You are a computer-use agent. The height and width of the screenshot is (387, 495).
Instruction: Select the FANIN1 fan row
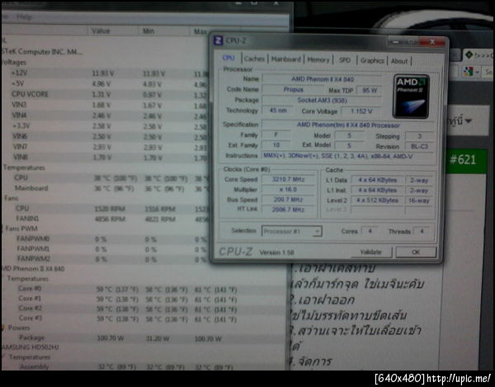[106, 219]
